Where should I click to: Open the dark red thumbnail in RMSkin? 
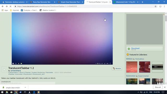click(x=145, y=67)
